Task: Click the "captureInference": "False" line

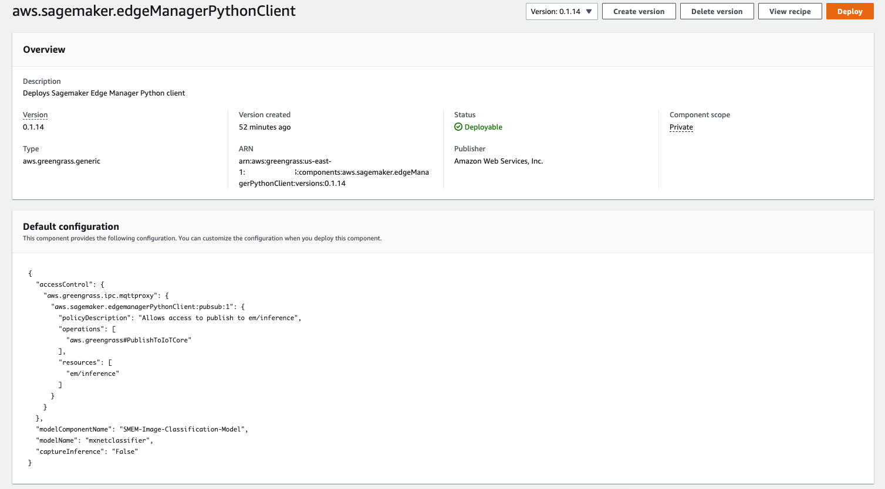Action: (87, 451)
